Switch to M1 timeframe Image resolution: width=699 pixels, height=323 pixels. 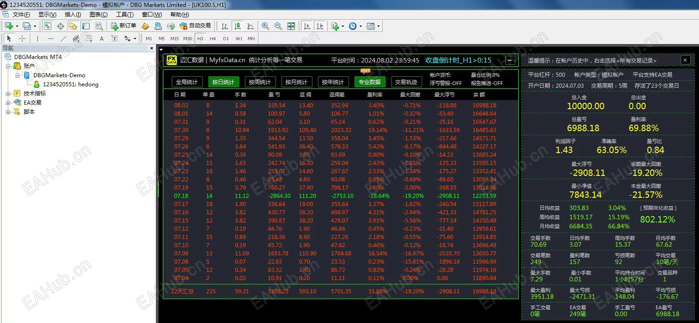(149, 38)
